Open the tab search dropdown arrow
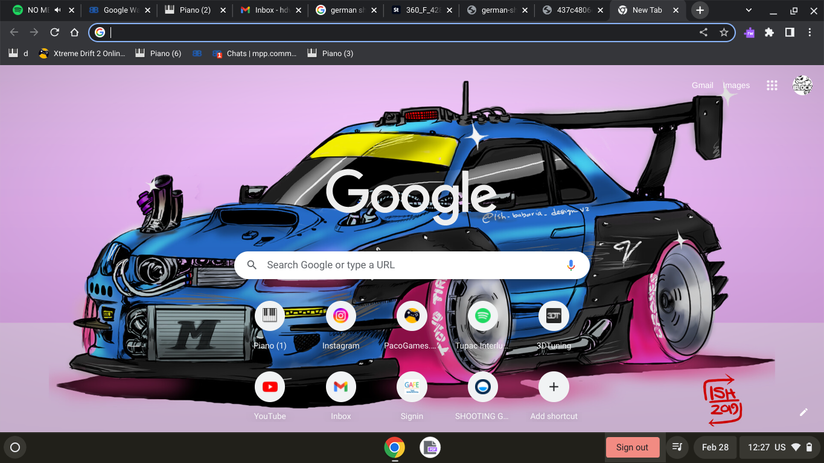 point(749,10)
